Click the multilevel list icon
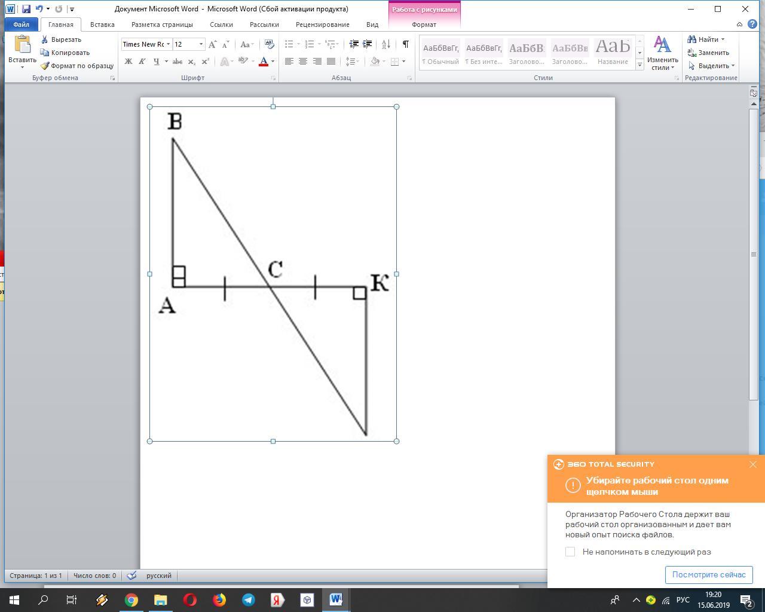 click(x=330, y=44)
